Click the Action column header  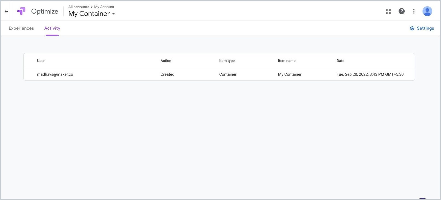(x=166, y=61)
